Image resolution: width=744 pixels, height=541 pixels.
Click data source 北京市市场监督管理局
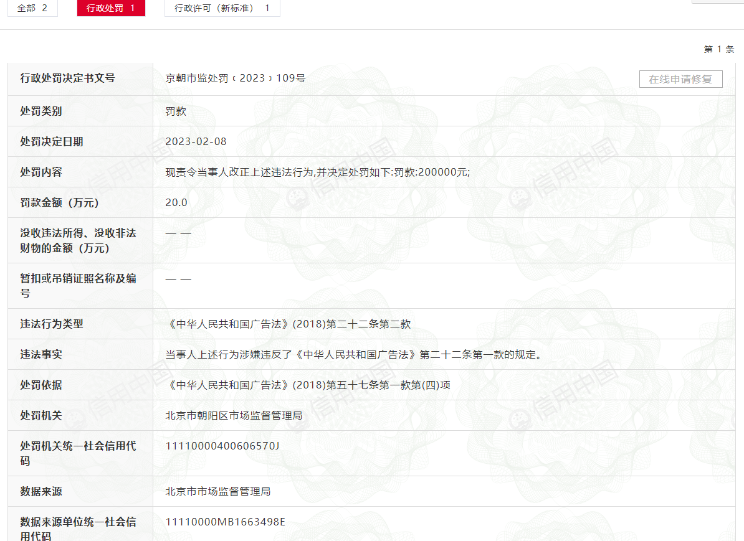pyautogui.click(x=218, y=492)
